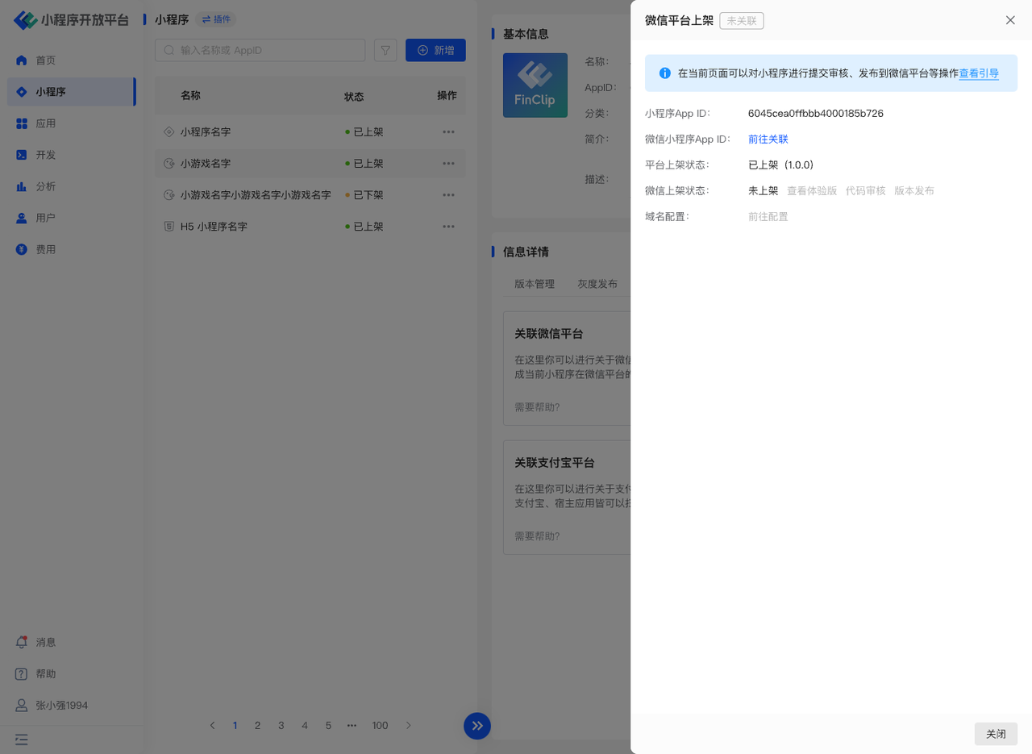Click the Messages bell icon
Screen dimensions: 1032x754
click(22, 642)
